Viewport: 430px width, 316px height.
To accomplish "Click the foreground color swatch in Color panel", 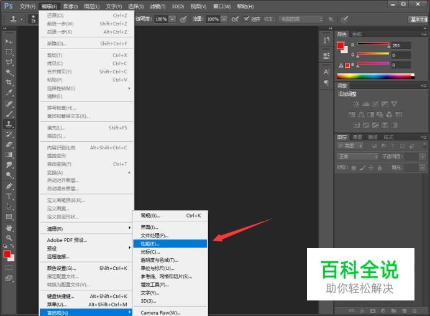I will (341, 45).
